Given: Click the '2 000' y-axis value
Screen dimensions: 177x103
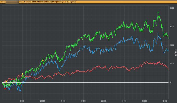Looking at the screenshot, I should 172,45.
